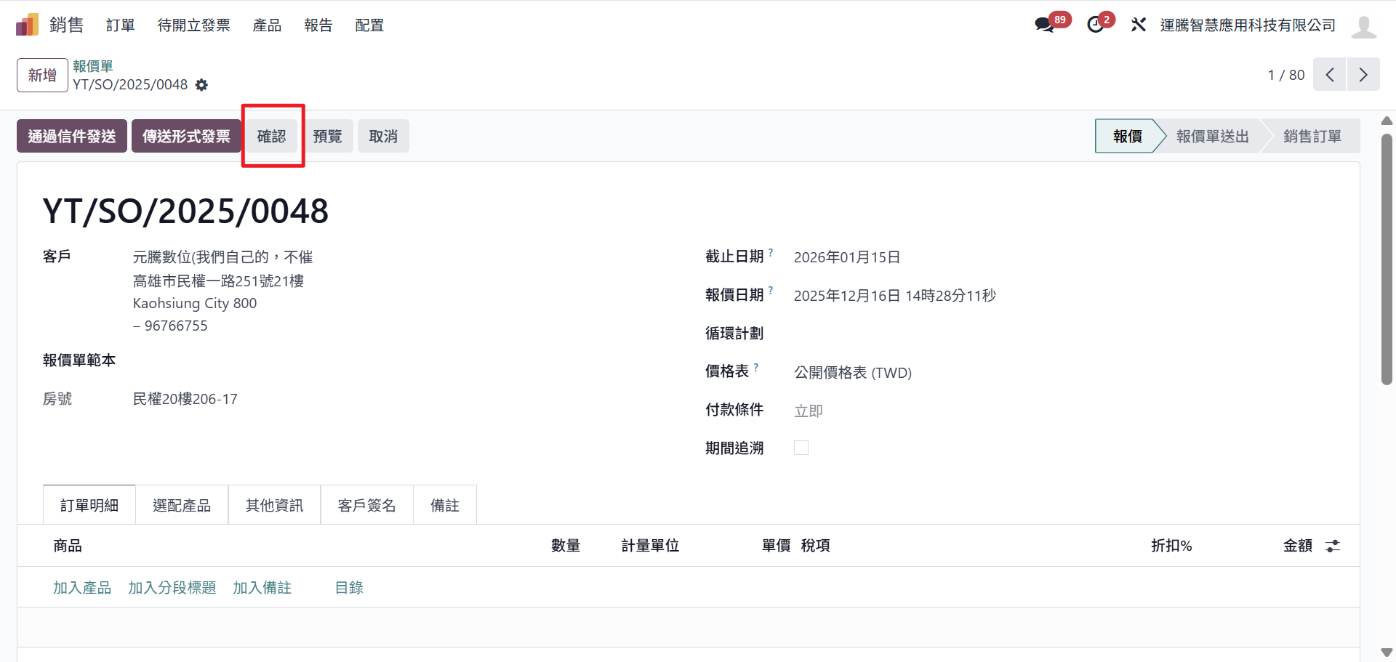Switch to the 其他資訊 tab
Screen dimensions: 1396x662
[274, 505]
